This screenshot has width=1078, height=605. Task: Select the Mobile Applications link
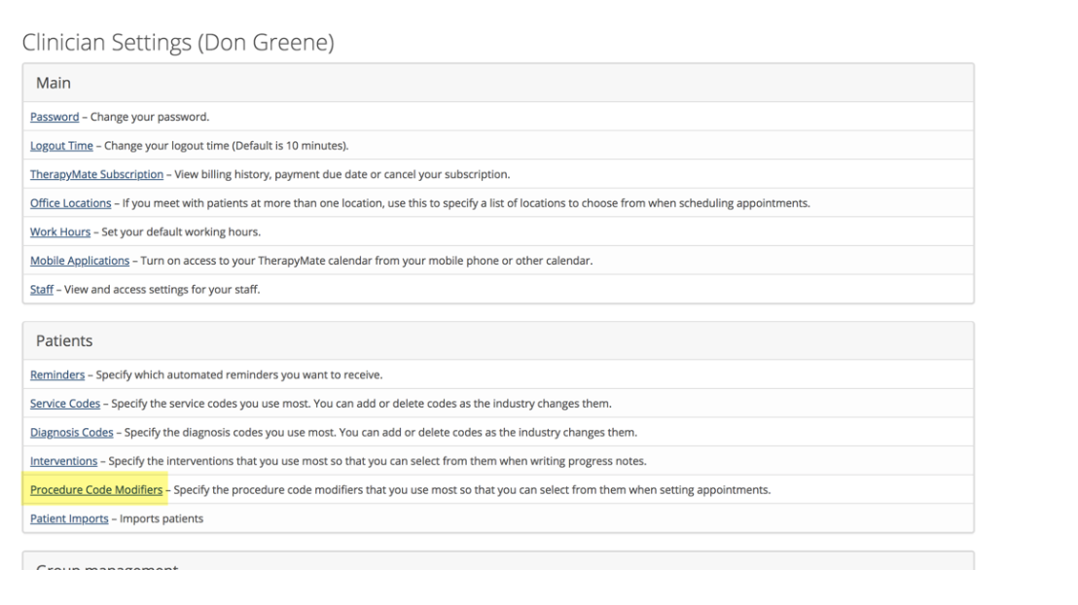80,261
